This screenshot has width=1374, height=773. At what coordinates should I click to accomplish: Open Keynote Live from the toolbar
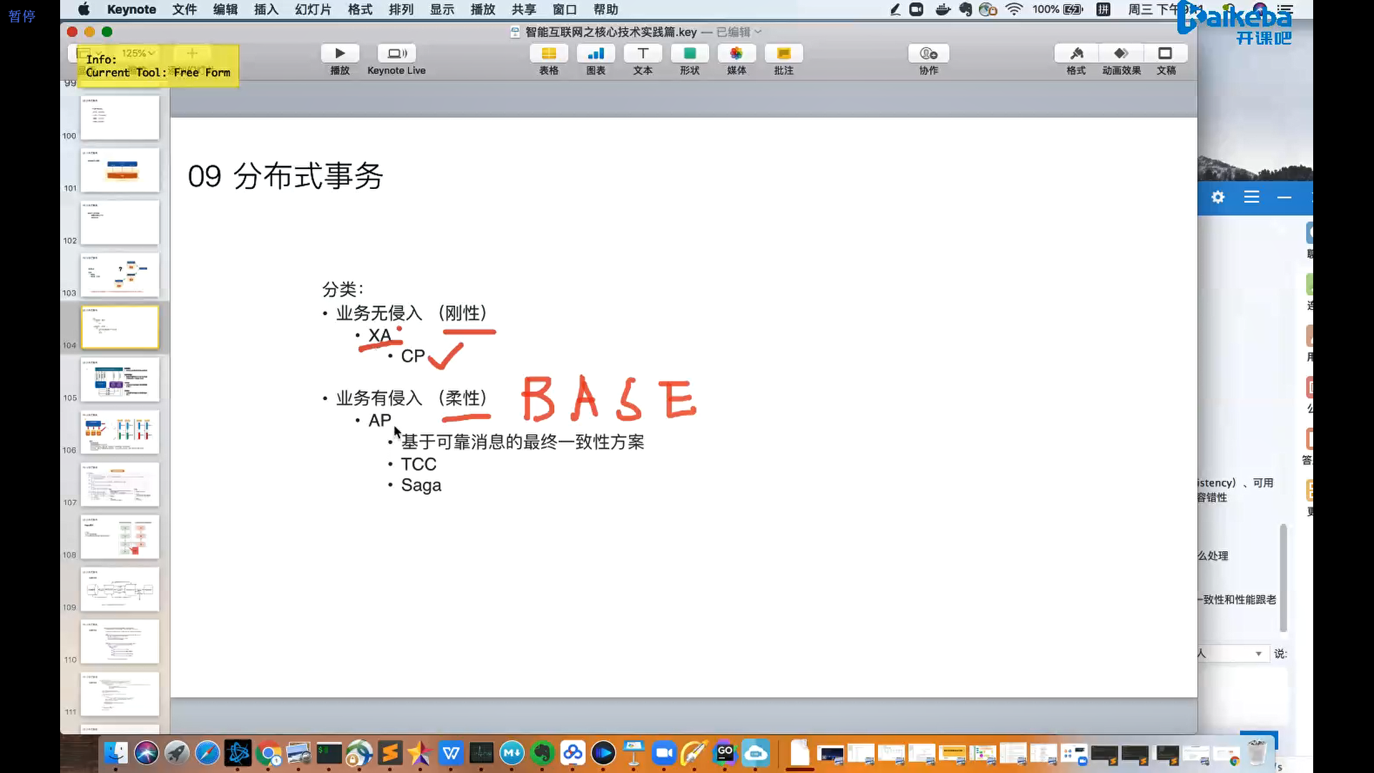point(396,54)
